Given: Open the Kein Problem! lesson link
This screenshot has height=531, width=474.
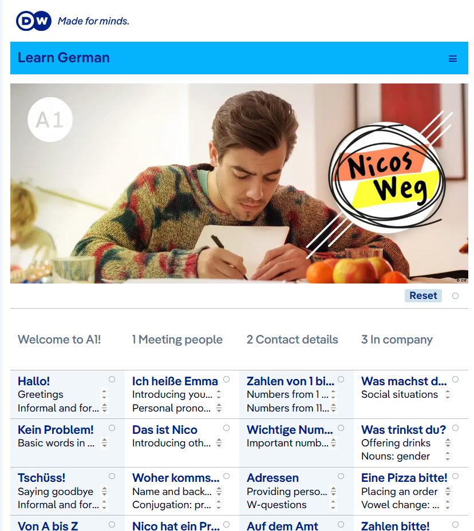Looking at the screenshot, I should [56, 429].
